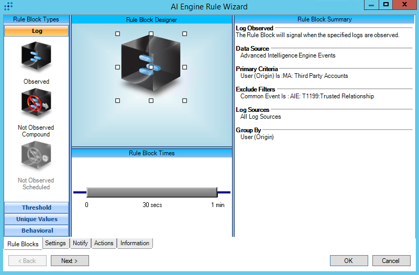This screenshot has height=275, width=419.
Task: Switch to the Settings tab
Action: 56,243
